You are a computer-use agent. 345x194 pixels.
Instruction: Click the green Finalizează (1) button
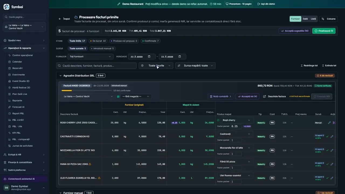pos(324,31)
